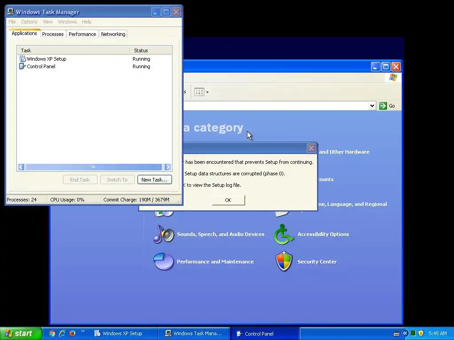Open Task Manager Windows menu
Image resolution: width=454 pixels, height=340 pixels.
pyautogui.click(x=67, y=22)
